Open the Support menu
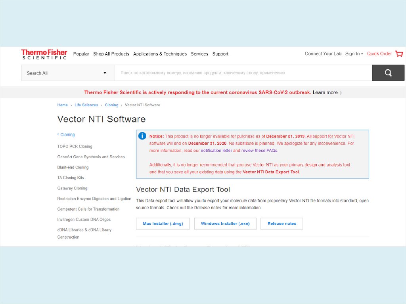 [220, 54]
